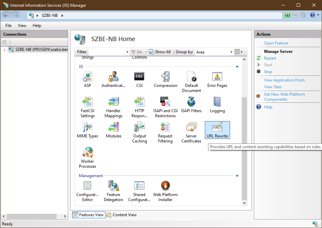Open Shared Configuration feature
This screenshot has width=322, height=228.
(x=139, y=191)
